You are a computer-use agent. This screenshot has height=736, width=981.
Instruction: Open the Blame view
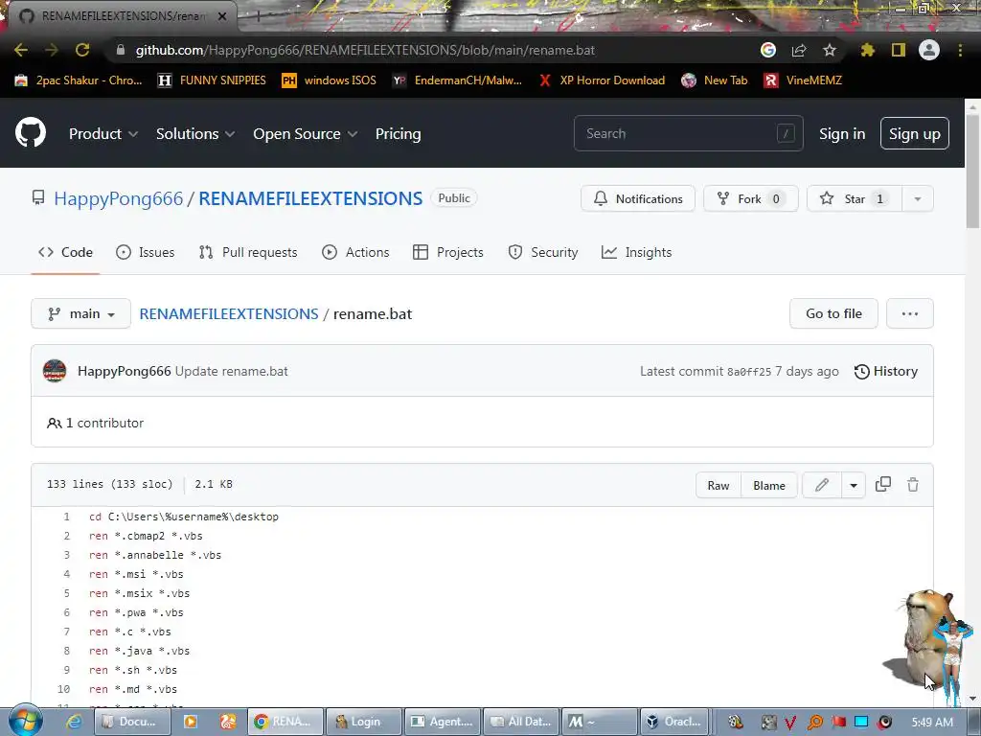click(769, 485)
